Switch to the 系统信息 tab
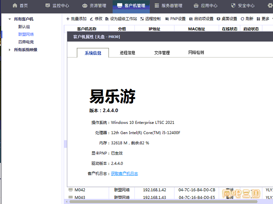 (93, 53)
